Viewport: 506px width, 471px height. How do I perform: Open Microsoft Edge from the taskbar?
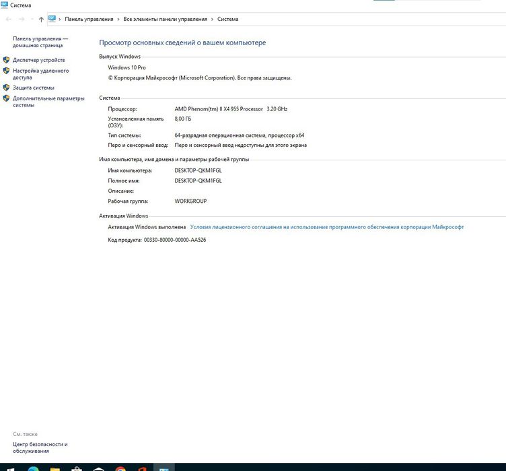(33, 468)
